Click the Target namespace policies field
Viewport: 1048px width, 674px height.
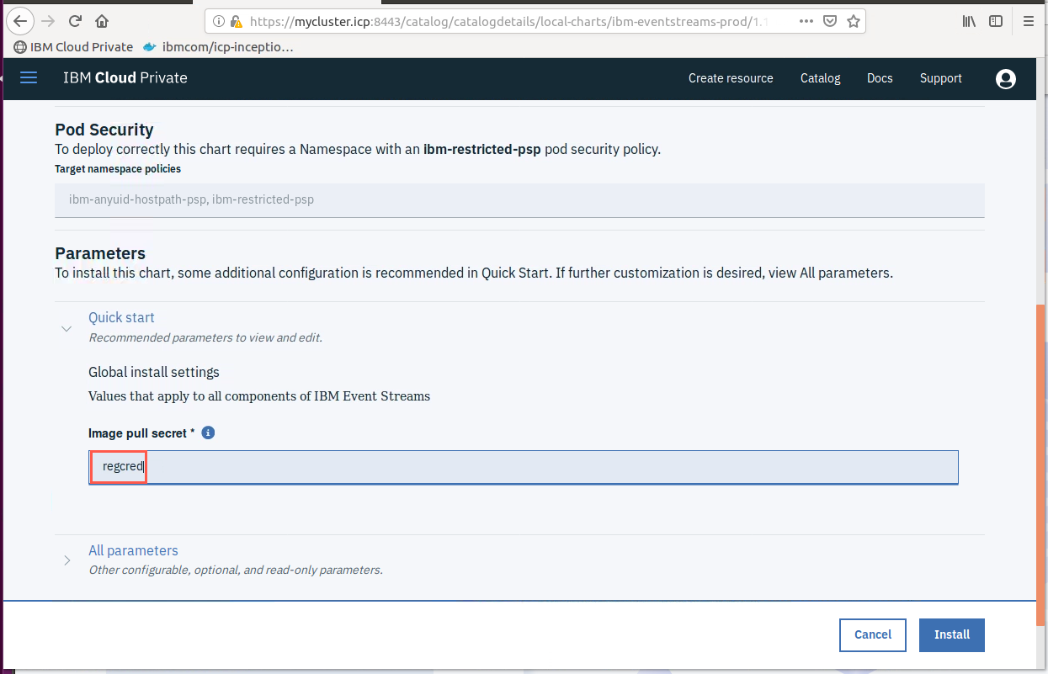tap(519, 200)
